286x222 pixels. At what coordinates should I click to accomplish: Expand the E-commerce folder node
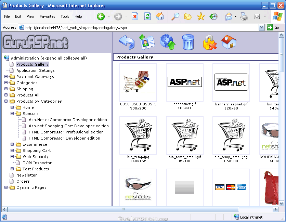pyautogui.click(x=12, y=144)
